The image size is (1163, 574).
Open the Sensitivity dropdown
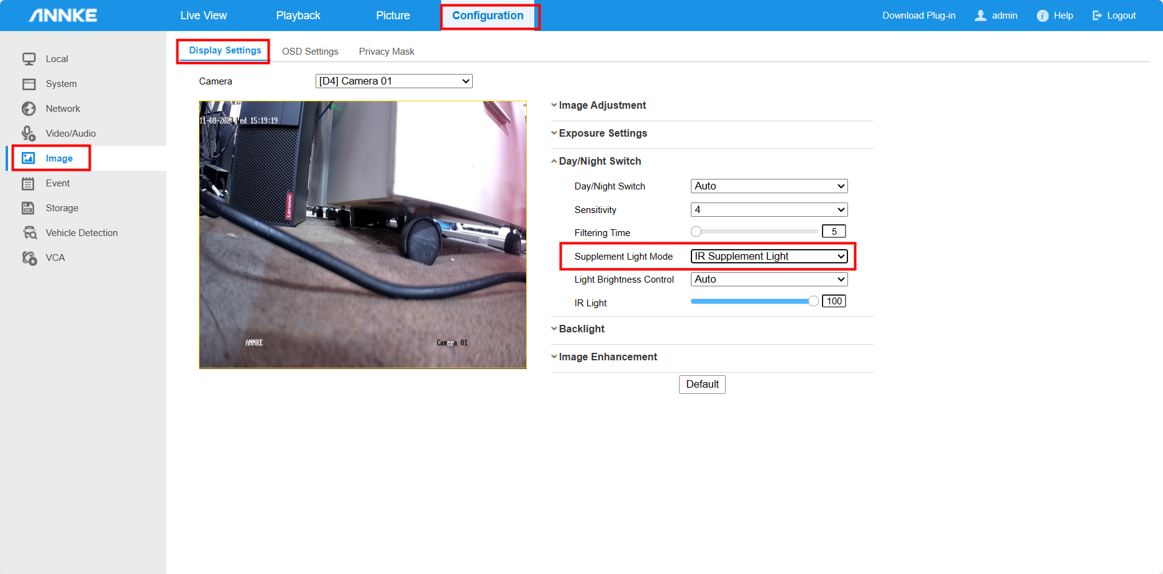[769, 209]
